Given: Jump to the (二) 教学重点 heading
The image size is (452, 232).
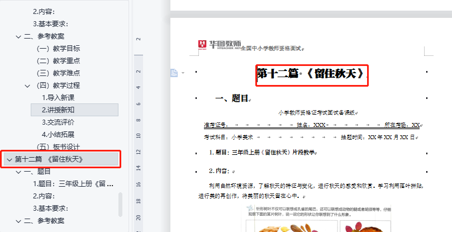Looking at the screenshot, I should point(58,61).
